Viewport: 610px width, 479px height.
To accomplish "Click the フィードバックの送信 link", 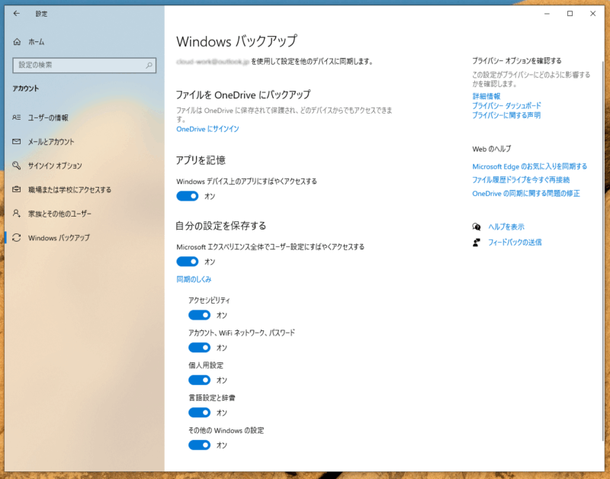I will (x=515, y=243).
